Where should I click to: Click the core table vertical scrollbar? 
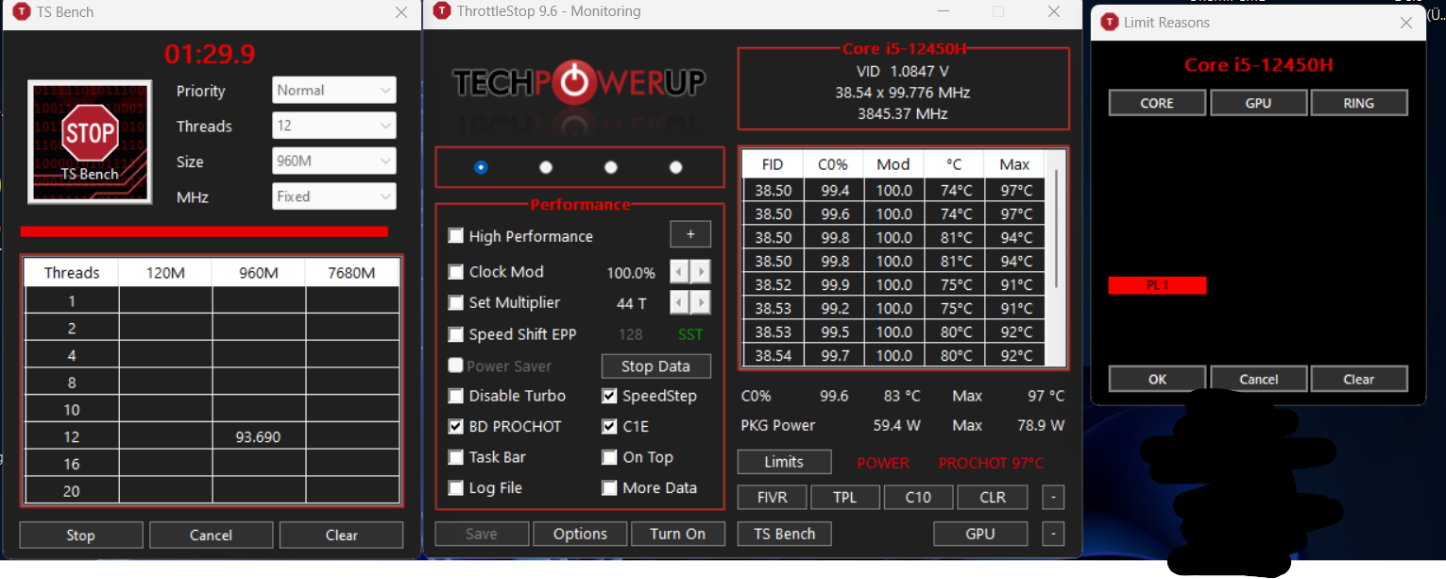[x=1057, y=230]
